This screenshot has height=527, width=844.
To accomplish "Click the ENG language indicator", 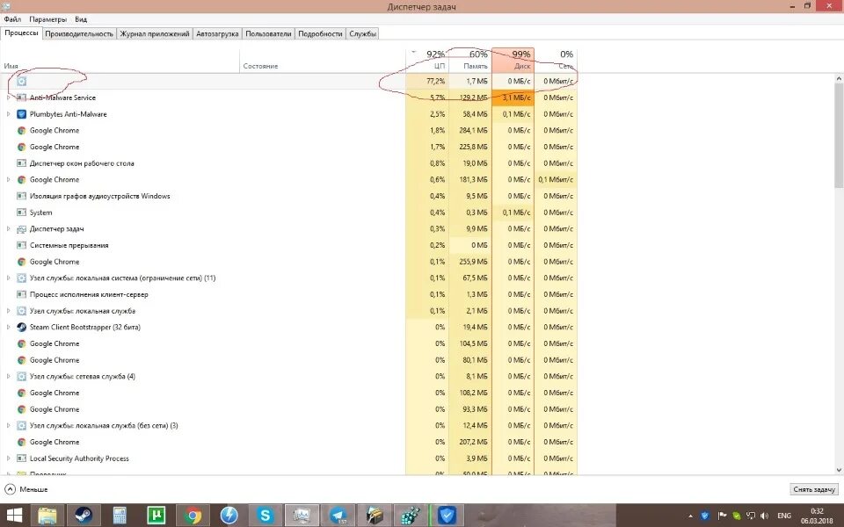I will point(783,516).
